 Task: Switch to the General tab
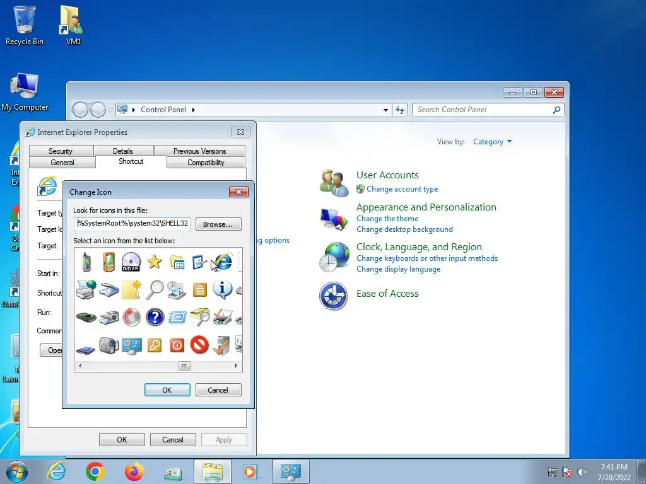point(62,163)
